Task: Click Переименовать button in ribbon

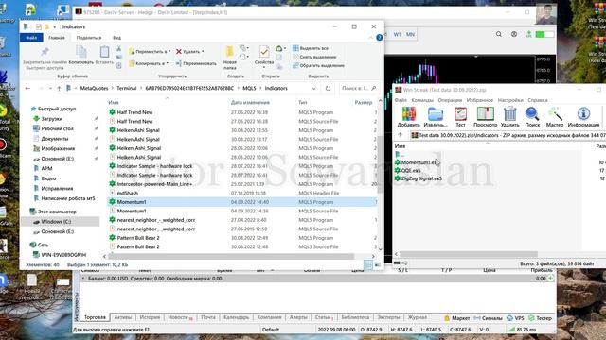Action: 196,63
